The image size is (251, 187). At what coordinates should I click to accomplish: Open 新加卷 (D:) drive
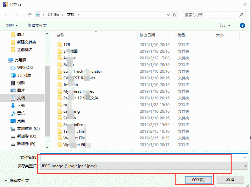23,136
